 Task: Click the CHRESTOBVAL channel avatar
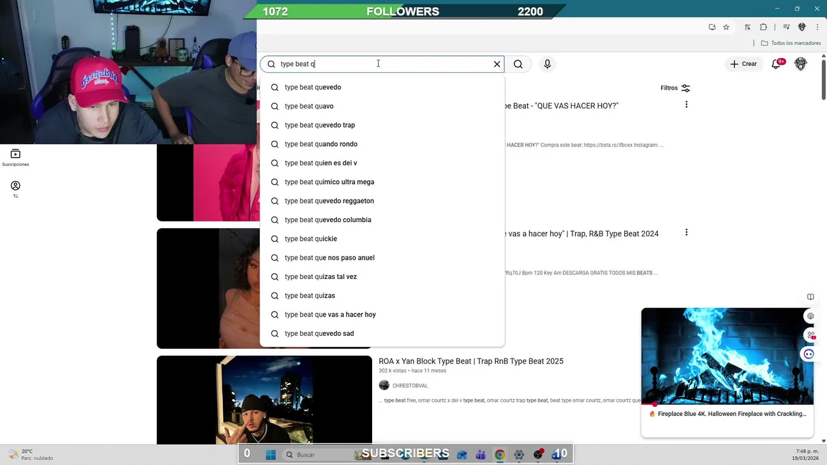click(x=384, y=386)
